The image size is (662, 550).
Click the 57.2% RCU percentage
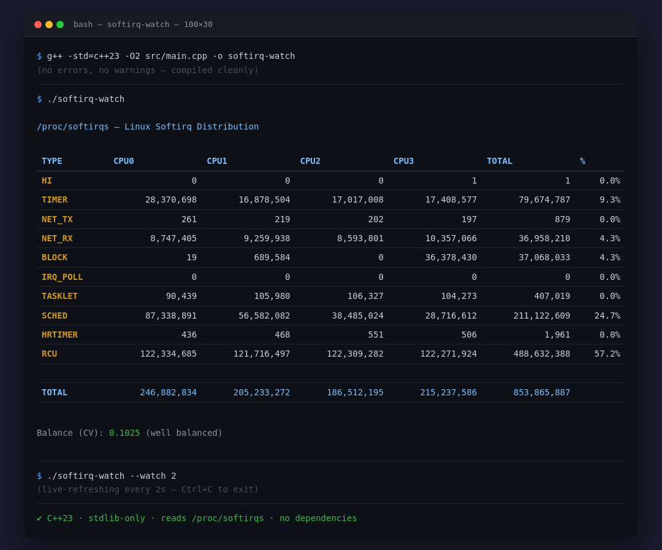(607, 354)
